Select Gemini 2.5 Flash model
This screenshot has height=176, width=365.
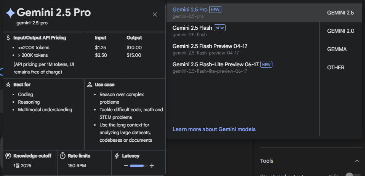tap(243, 31)
